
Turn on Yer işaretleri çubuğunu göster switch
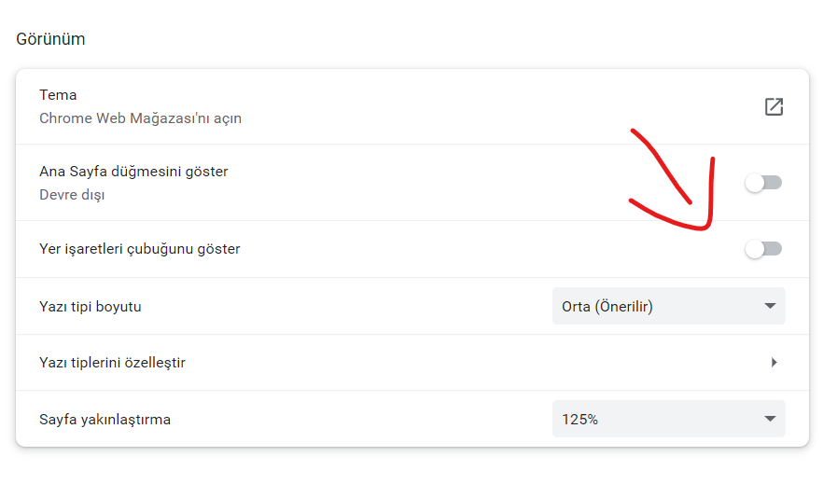tap(763, 249)
